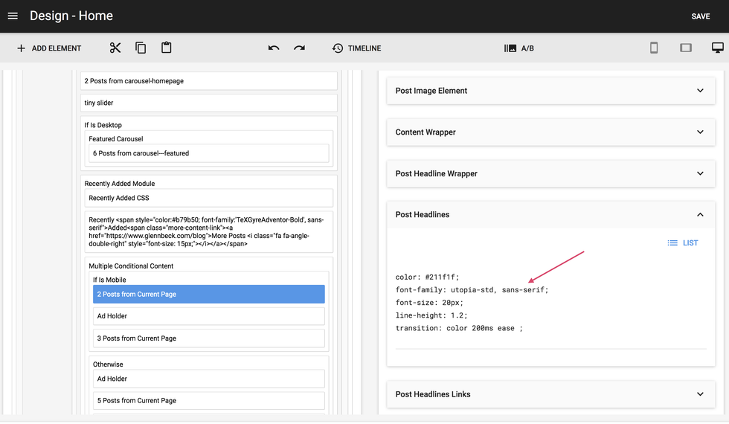This screenshot has height=424, width=729.
Task: Switch to mobile phone preview
Action: click(x=654, y=48)
